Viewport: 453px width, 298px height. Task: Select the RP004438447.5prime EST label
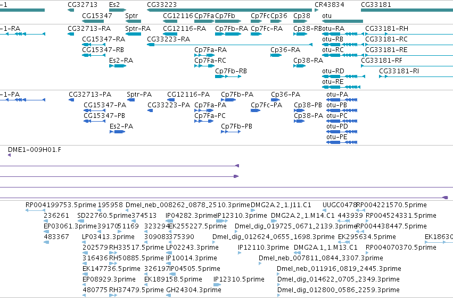point(392,226)
